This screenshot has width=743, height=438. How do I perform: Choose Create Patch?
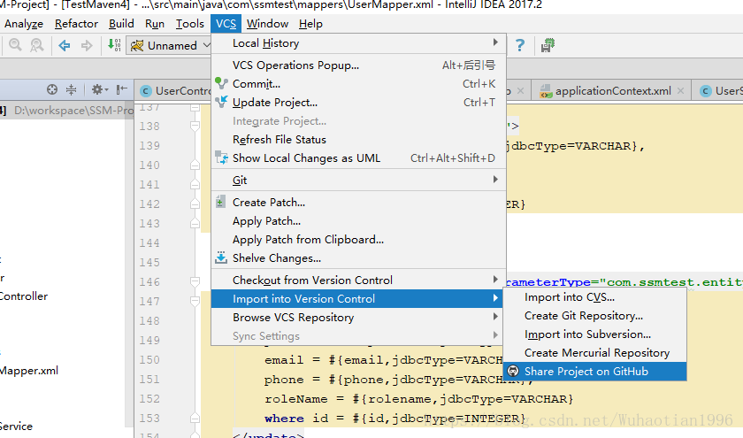tap(359, 203)
